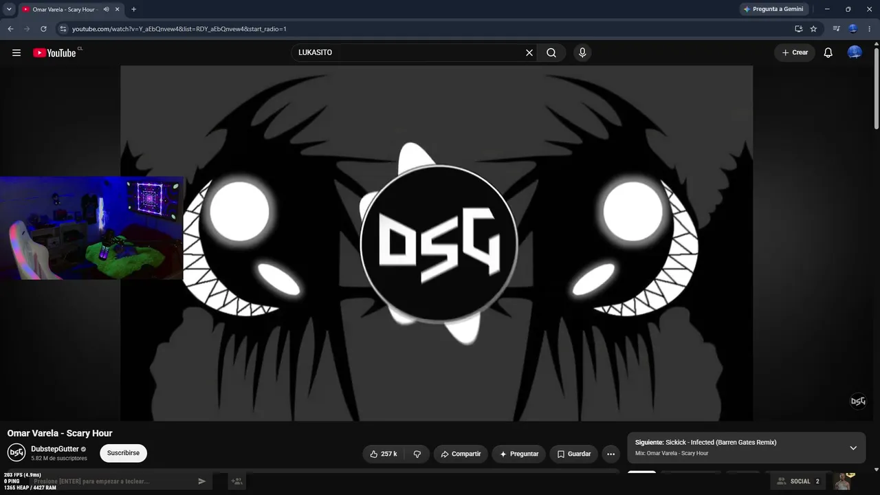This screenshot has width=880, height=495.
Task: Go to the YouTube home logo
Action: tap(54, 53)
